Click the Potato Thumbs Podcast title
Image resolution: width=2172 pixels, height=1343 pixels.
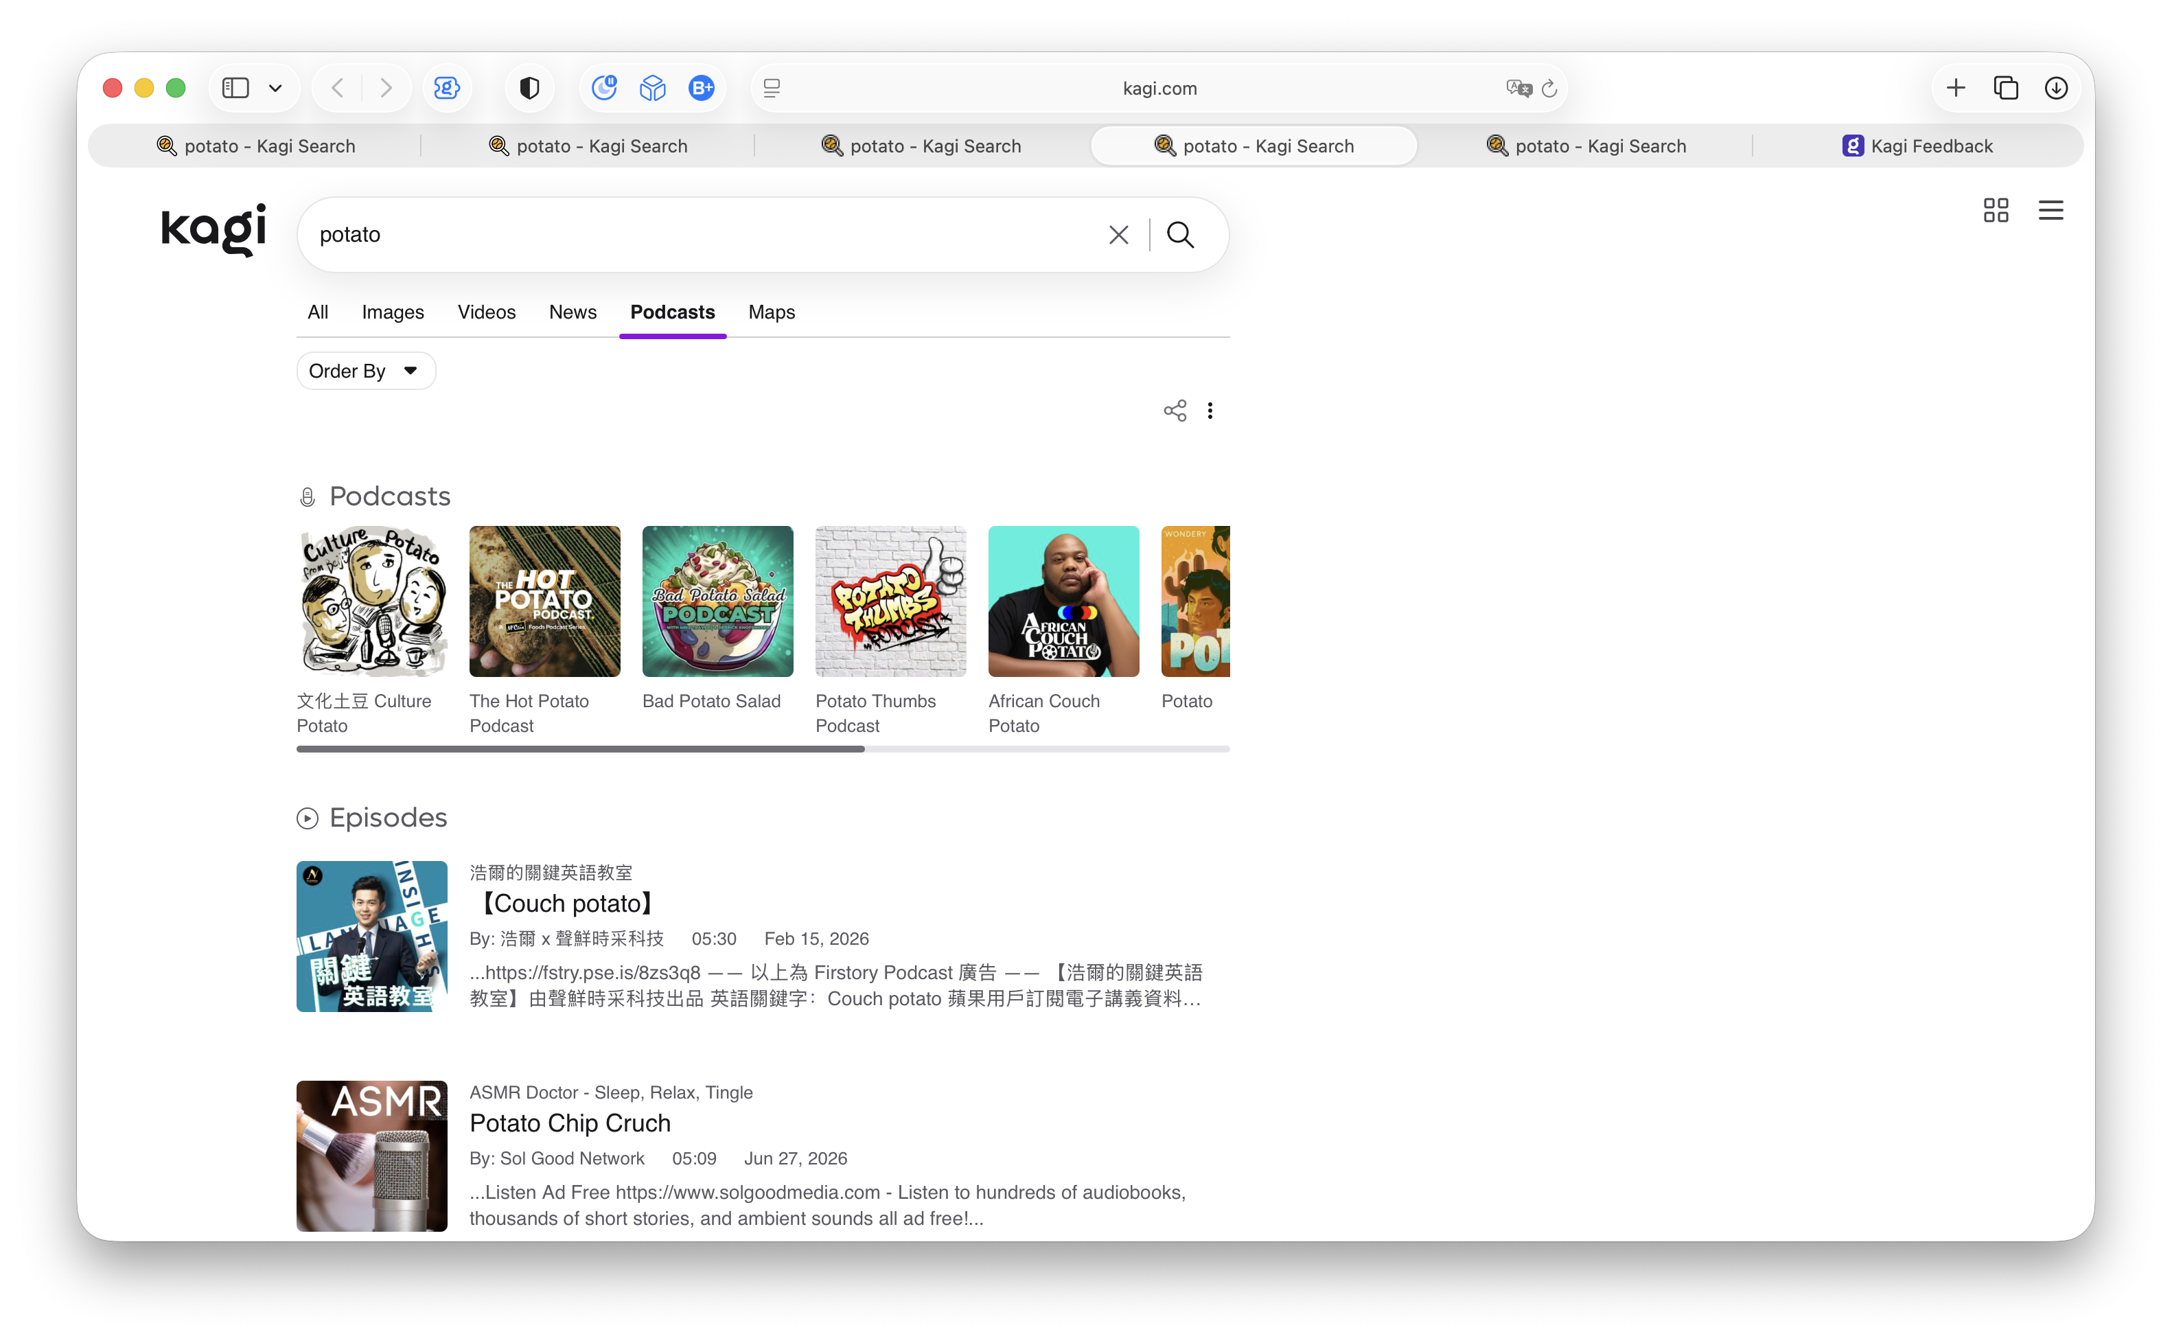click(875, 713)
